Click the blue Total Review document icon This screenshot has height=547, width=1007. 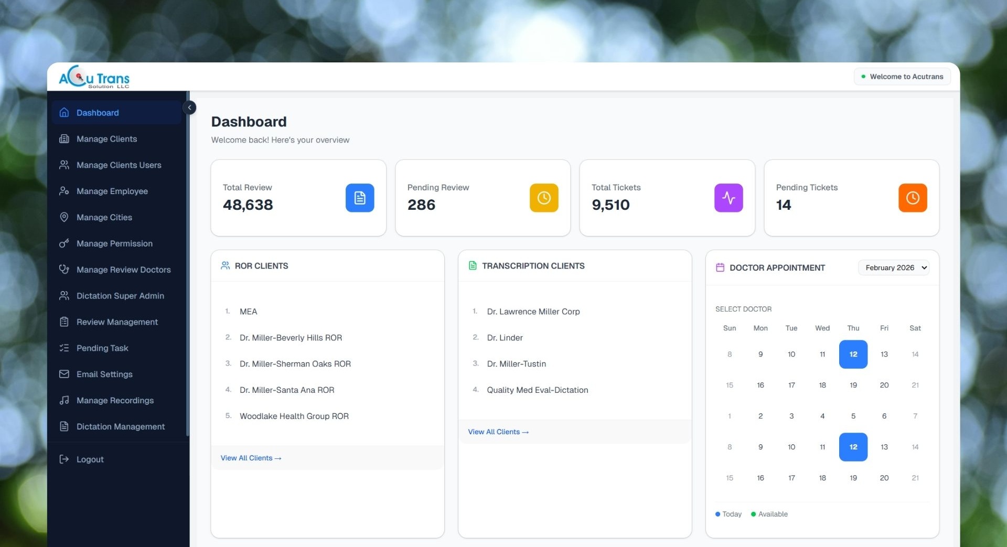[x=360, y=198]
